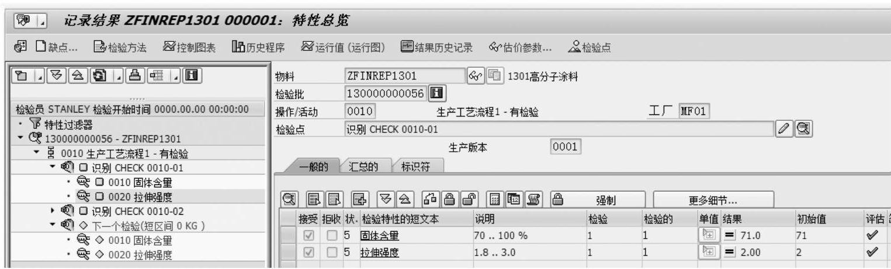Click the inspection lot field 130000000056
The image size is (891, 269).
click(386, 93)
